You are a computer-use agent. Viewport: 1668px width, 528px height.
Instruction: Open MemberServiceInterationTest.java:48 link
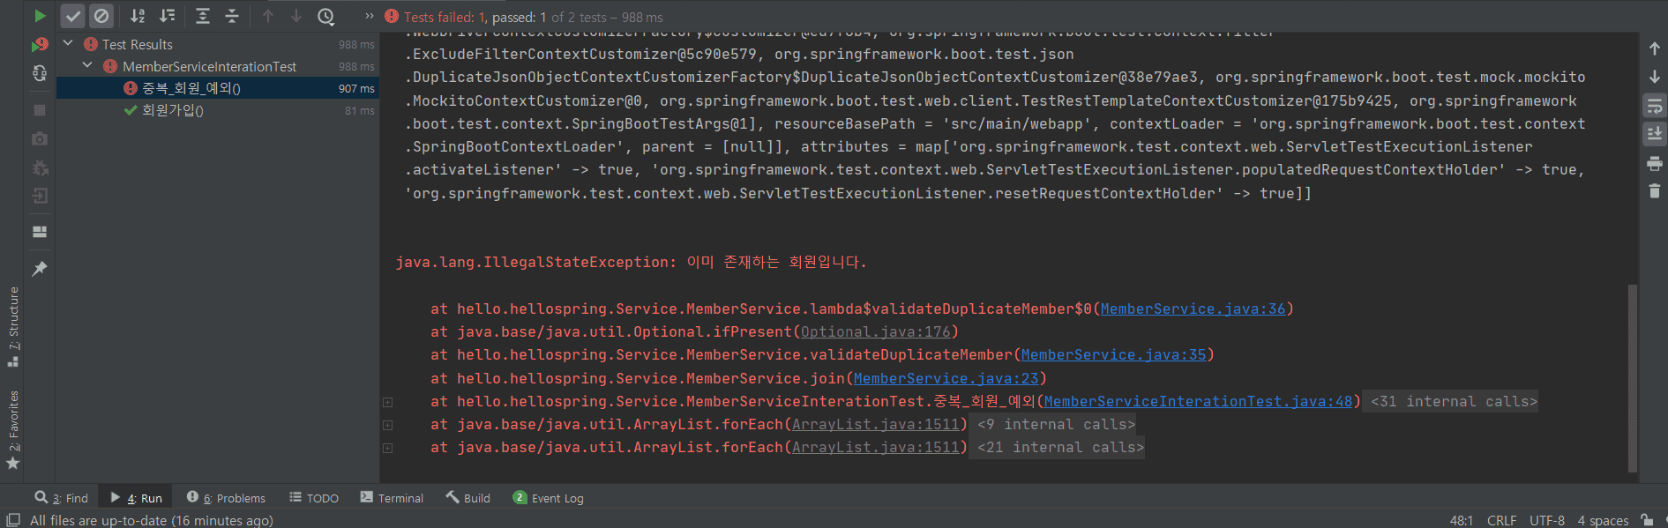click(x=1198, y=402)
